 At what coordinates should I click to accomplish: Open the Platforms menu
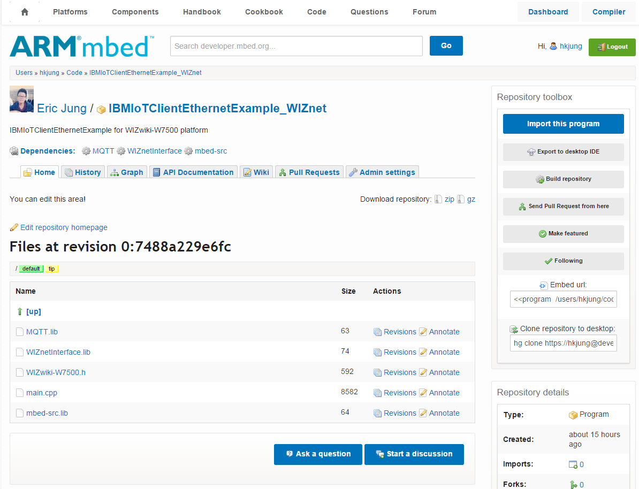click(70, 12)
